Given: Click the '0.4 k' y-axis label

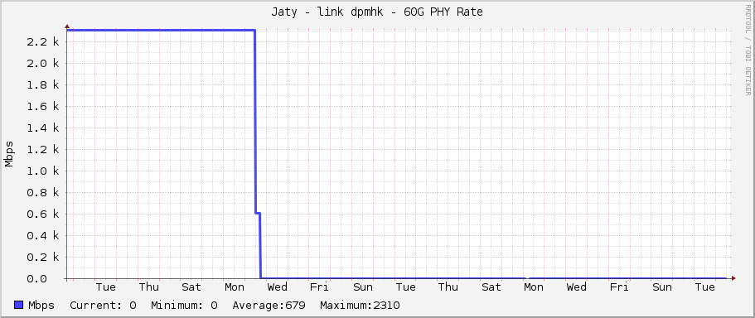Looking at the screenshot, I should click(x=43, y=236).
